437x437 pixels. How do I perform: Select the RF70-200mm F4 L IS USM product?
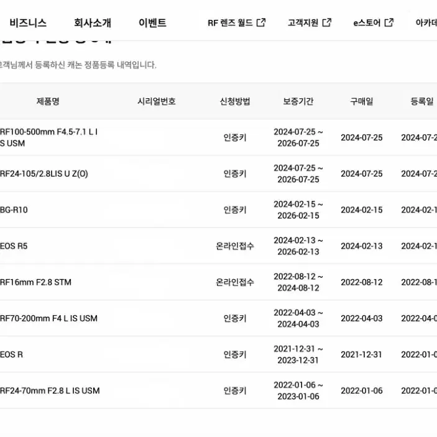(48, 318)
